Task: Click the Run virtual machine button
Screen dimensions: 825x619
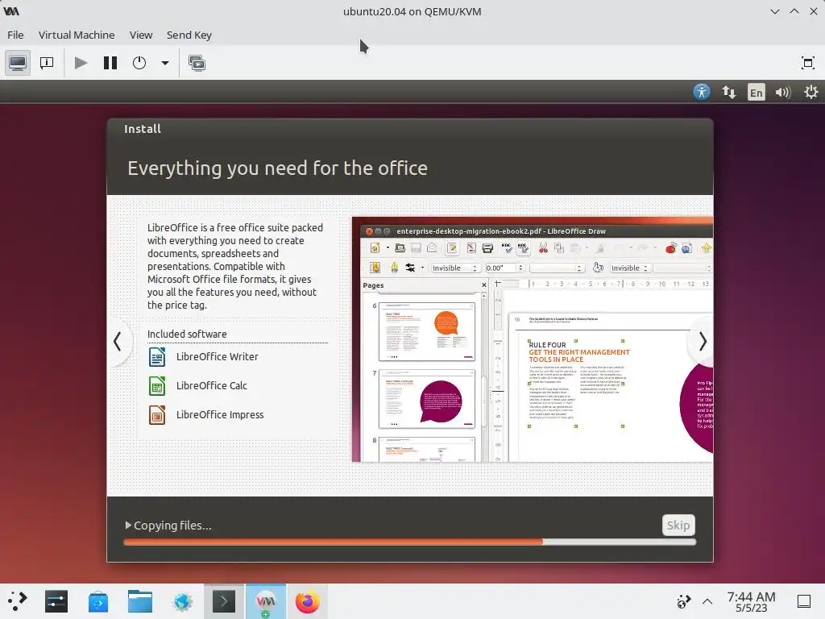Action: [x=81, y=63]
